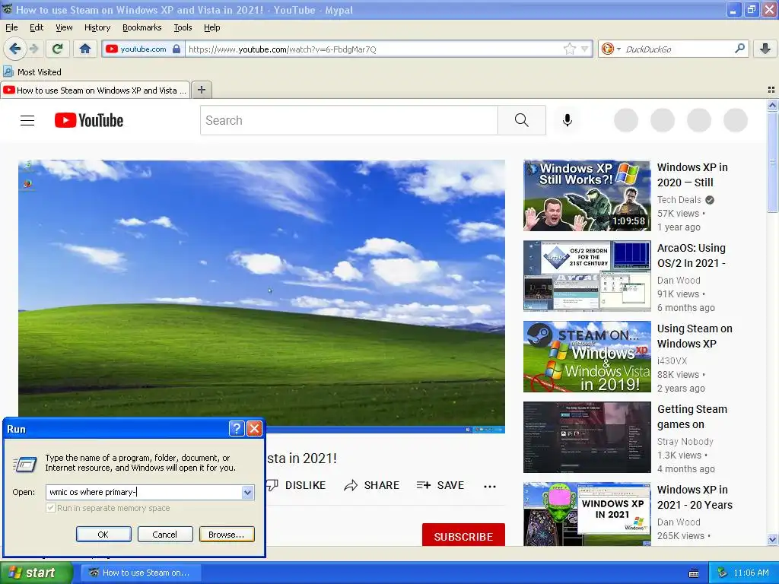Click the YouTube logo
779x584 pixels.
tap(89, 120)
